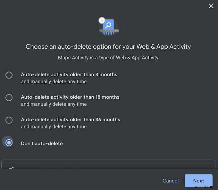This screenshot has width=218, height=190.
Task: Click the sparkle icon in the bottom card
Action: [12, 167]
